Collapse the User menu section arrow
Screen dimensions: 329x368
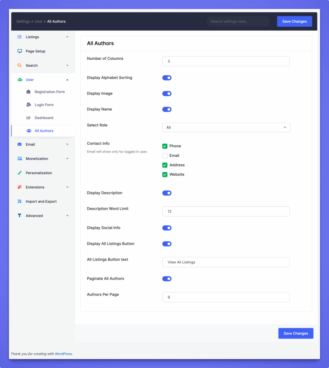[x=67, y=80]
